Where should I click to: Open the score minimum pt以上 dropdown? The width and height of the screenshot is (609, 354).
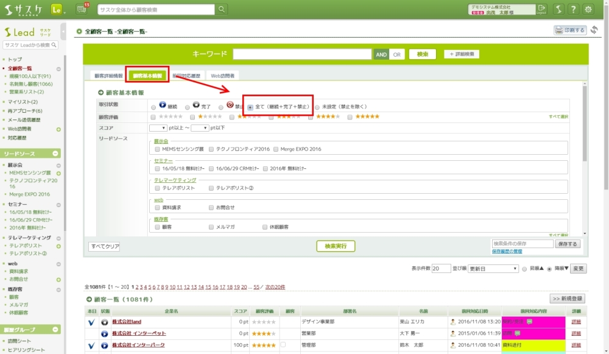point(158,128)
